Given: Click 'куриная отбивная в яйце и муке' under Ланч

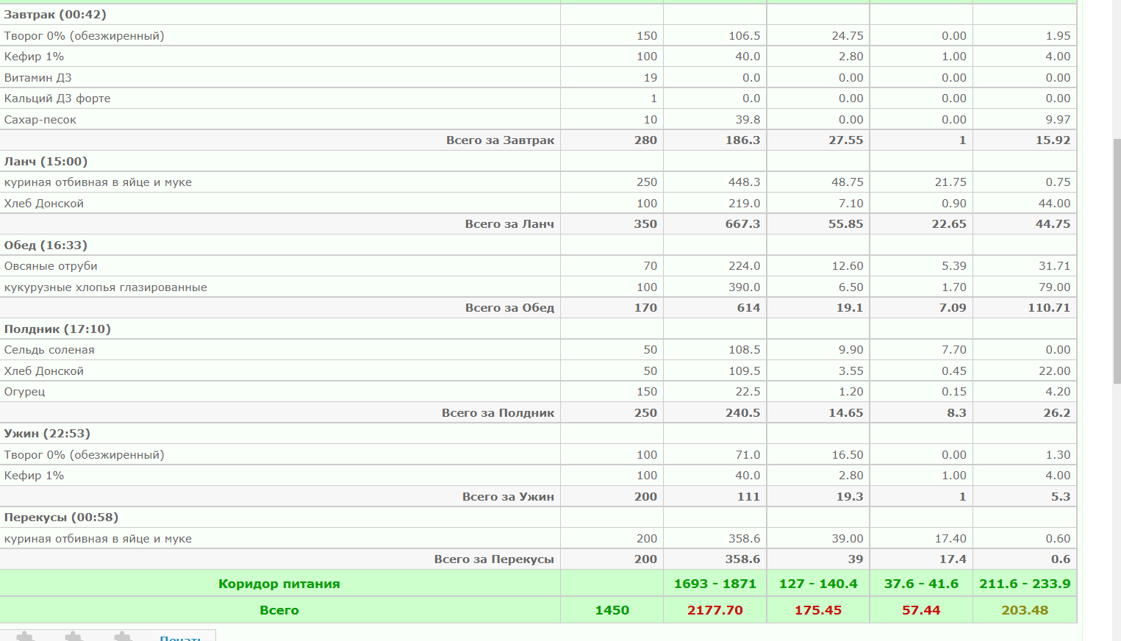Looking at the screenshot, I should (98, 182).
